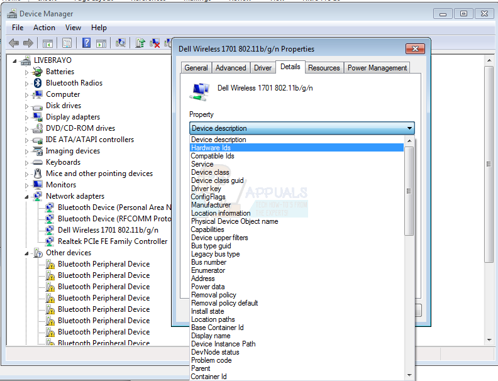Click the Device Manager tree scroll up arrow
This screenshot has height=381, width=498.
[489, 60]
